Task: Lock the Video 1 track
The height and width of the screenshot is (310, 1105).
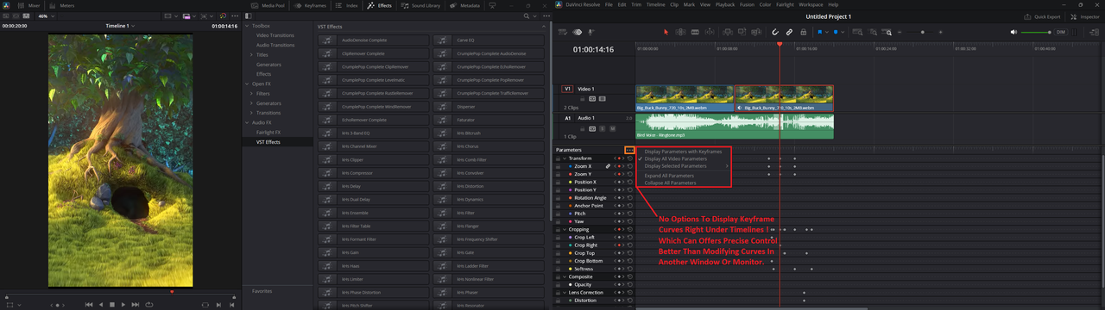Action: [x=583, y=99]
